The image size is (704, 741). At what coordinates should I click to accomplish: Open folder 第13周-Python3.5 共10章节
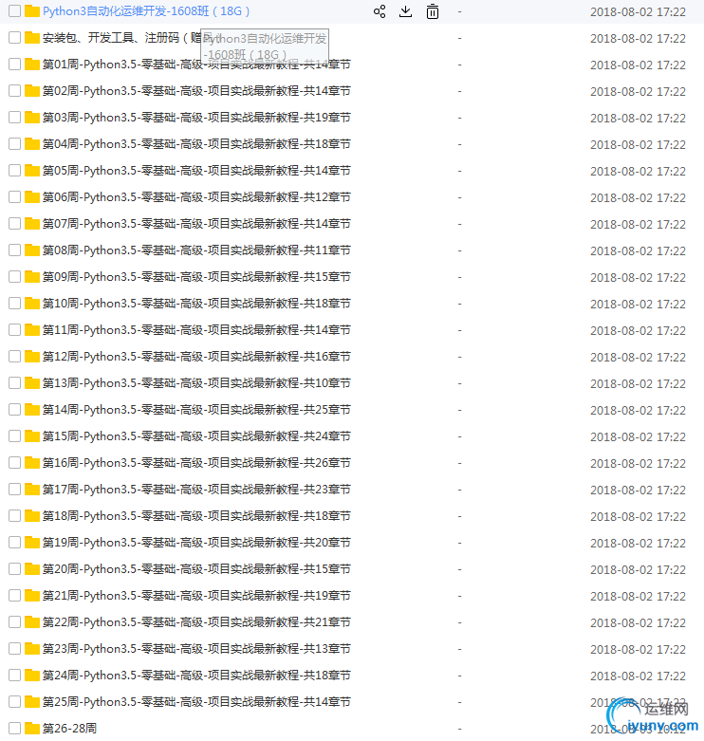[x=196, y=382]
